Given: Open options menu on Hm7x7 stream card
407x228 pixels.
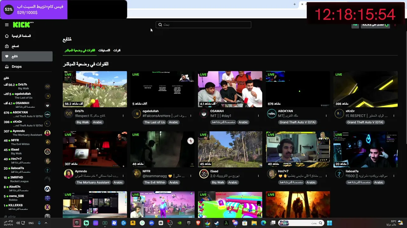Looking at the screenshot, I should point(326,176).
